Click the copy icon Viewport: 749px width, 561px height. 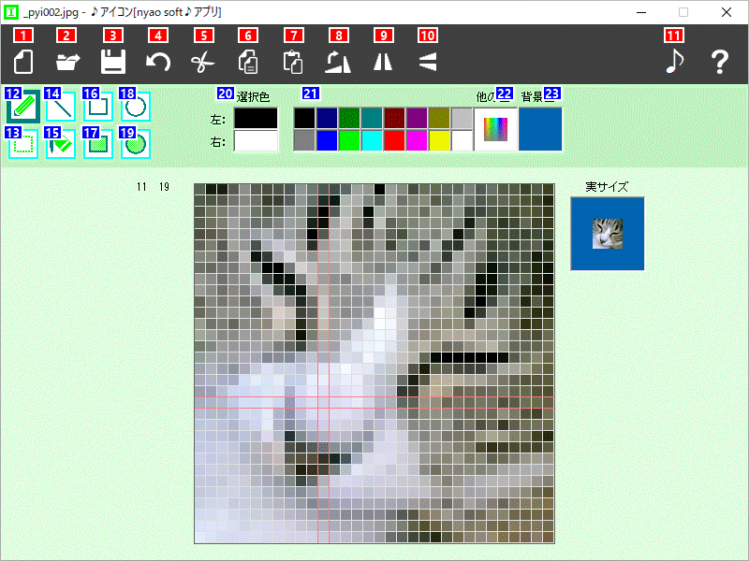click(x=248, y=62)
